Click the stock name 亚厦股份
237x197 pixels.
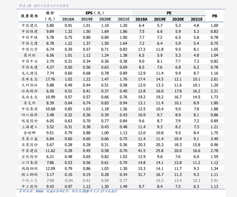29,145
